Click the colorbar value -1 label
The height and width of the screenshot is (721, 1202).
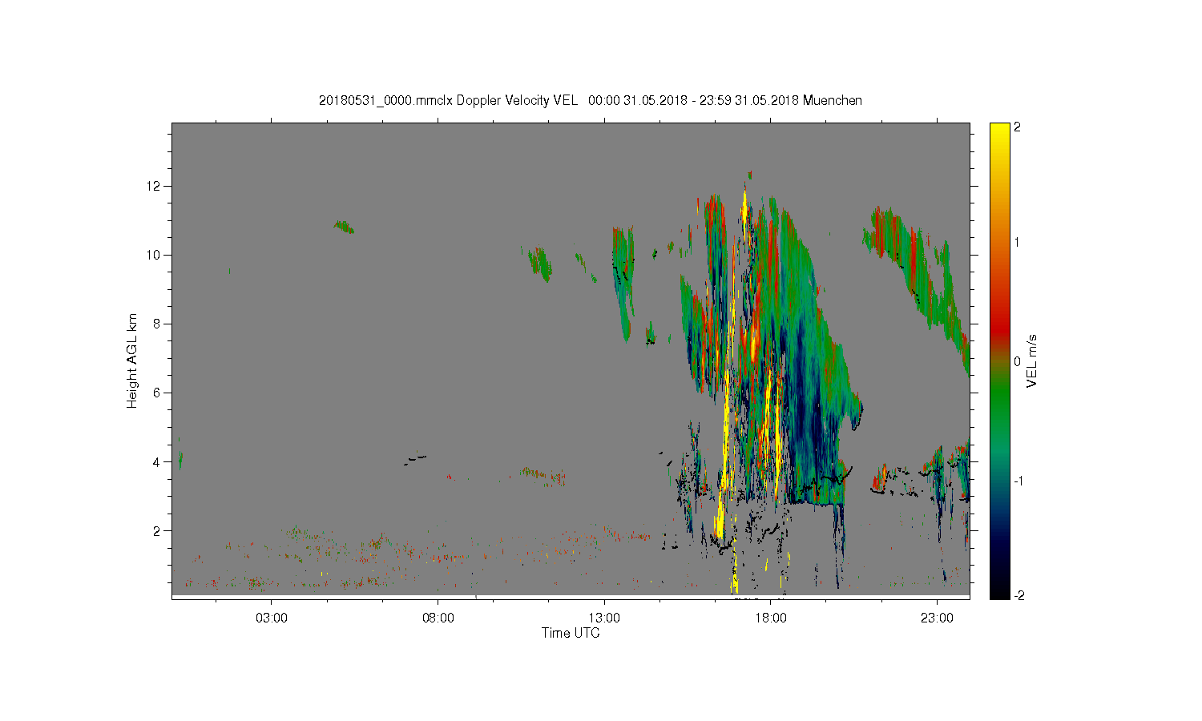pos(1018,481)
